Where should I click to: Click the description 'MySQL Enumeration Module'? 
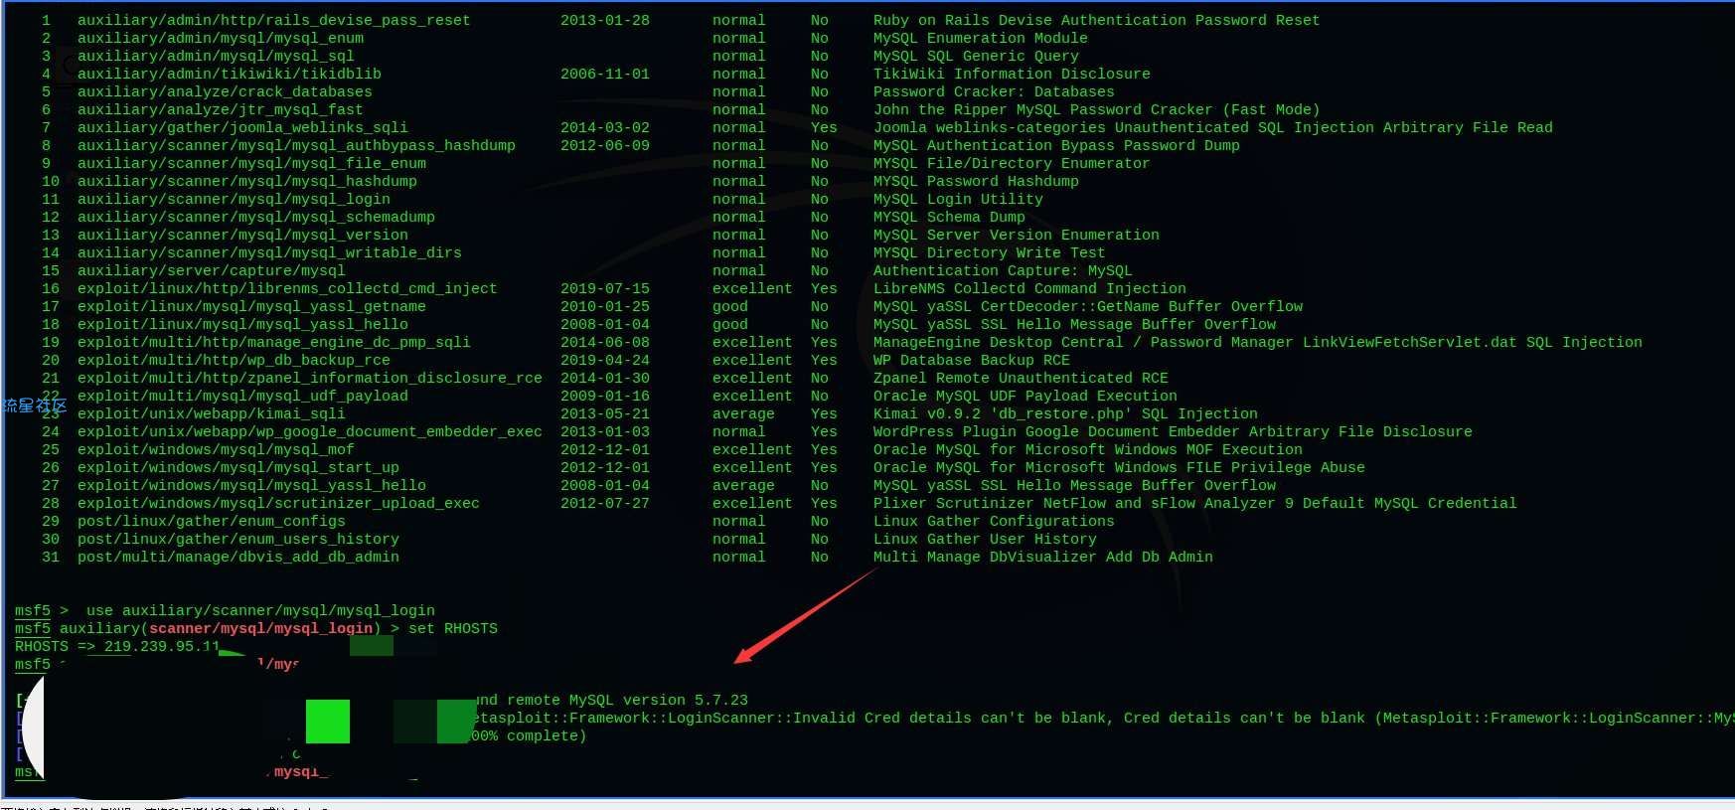(981, 38)
